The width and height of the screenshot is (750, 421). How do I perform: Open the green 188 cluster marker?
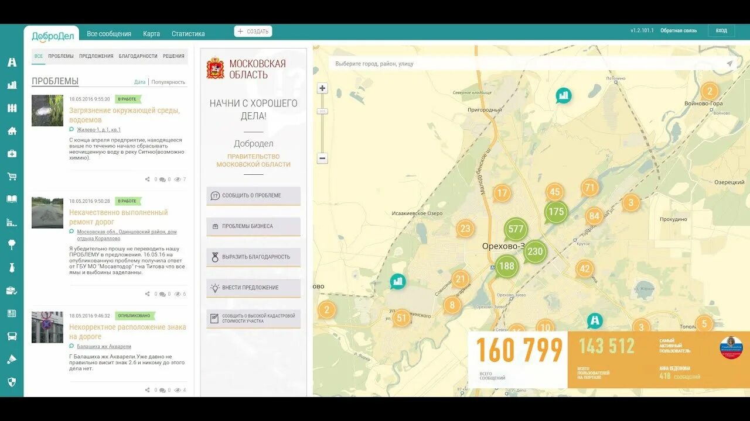507,266
